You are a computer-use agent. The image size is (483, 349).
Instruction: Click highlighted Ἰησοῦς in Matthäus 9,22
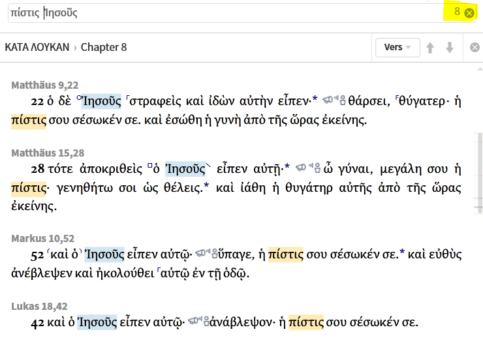pyautogui.click(x=102, y=101)
